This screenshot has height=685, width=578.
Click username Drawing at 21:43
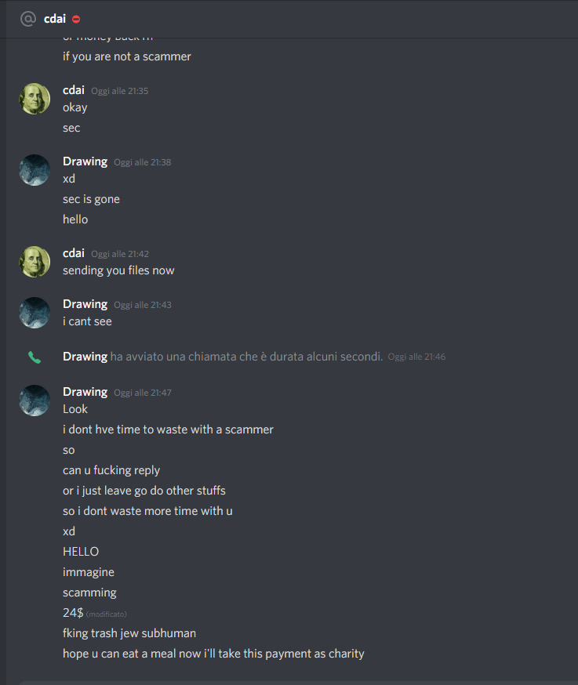click(x=85, y=305)
